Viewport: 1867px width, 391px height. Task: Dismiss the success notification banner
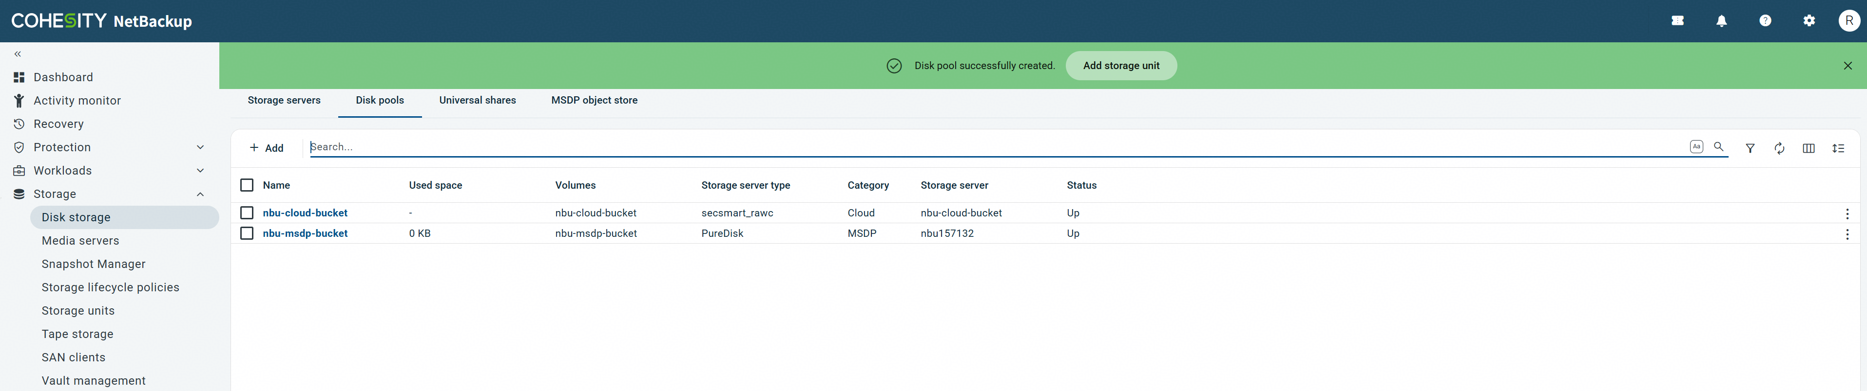click(x=1848, y=66)
